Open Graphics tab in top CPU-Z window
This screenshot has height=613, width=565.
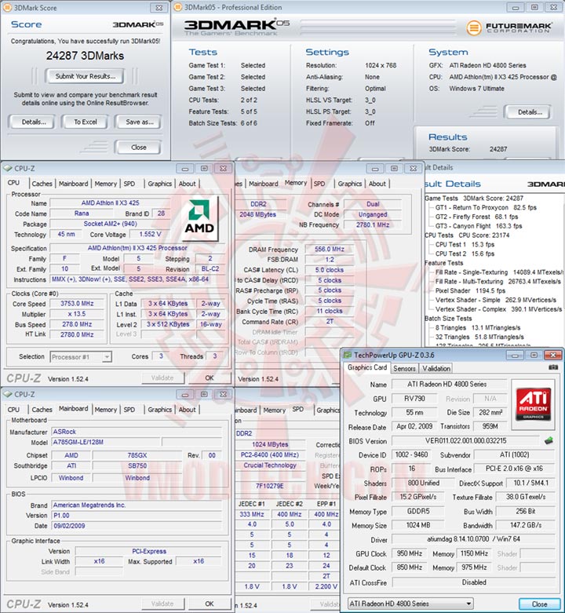coord(159,184)
